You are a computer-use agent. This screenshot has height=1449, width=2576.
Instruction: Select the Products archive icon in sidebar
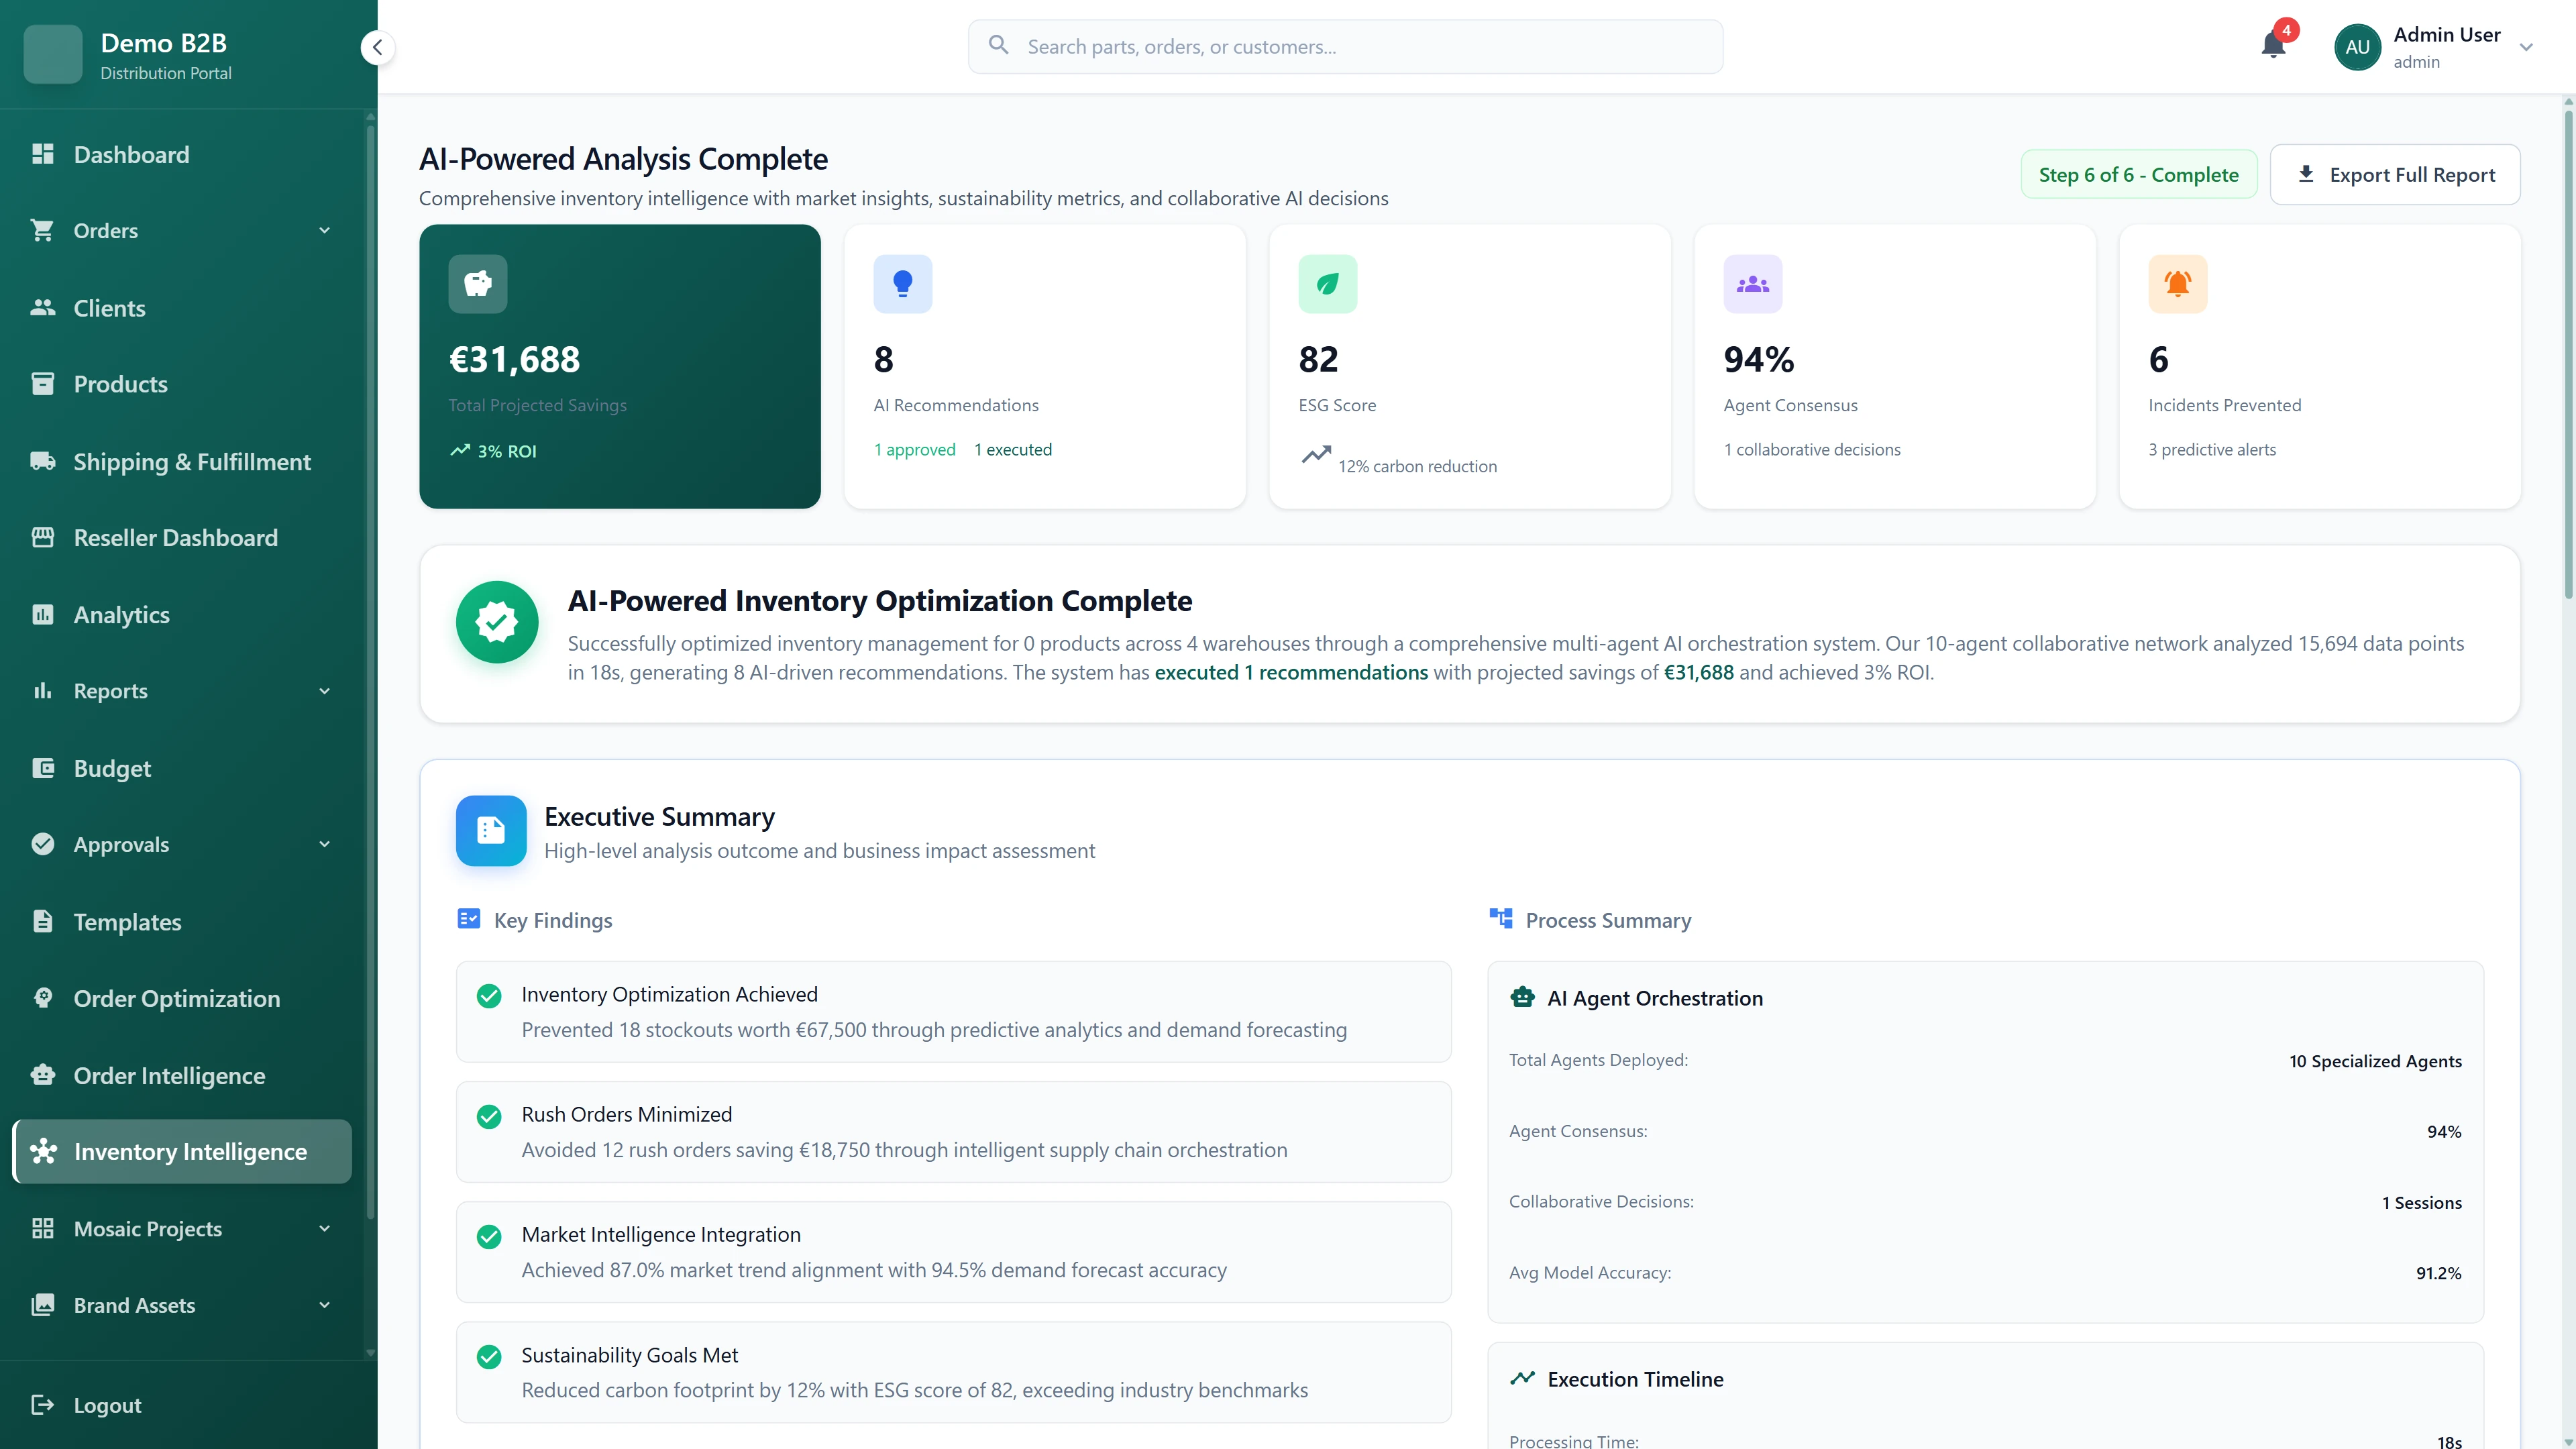44,384
